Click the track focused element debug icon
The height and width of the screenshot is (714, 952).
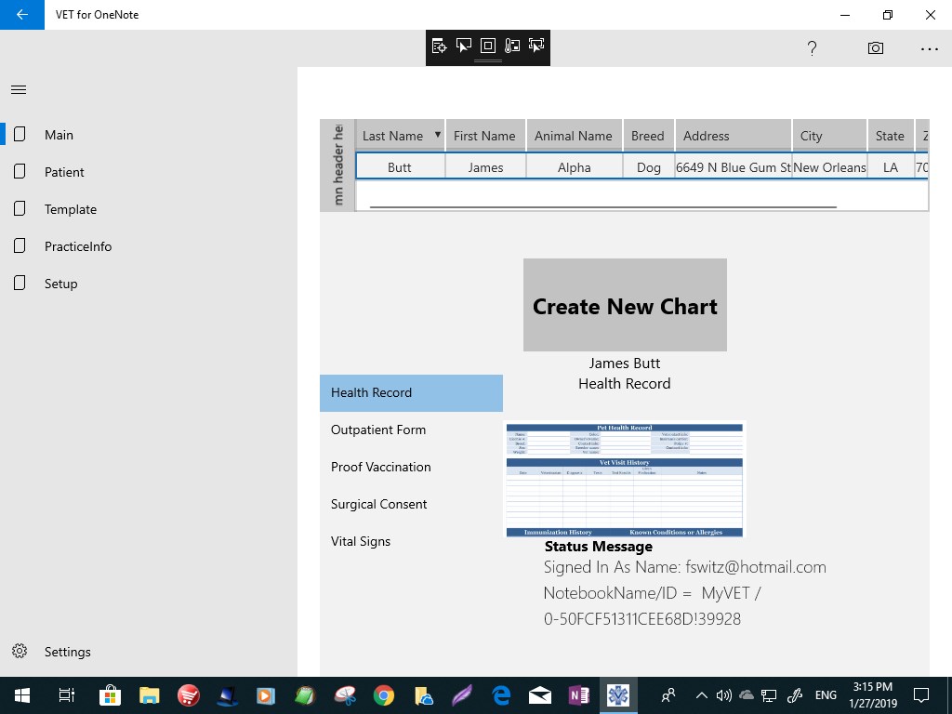[x=536, y=46]
